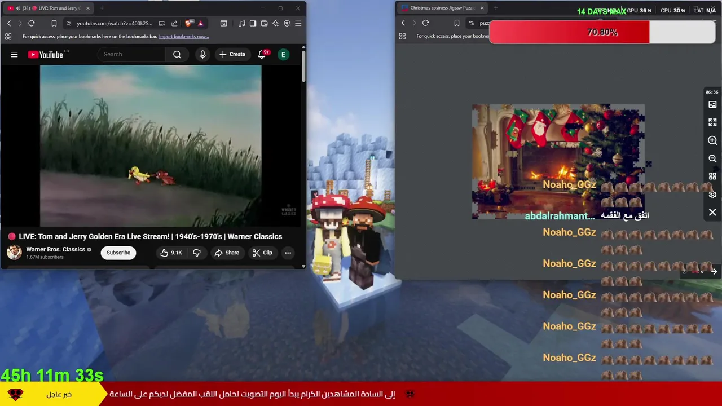Toggle puzzle fullscreen mode icon
The image size is (722, 406).
[712, 122]
